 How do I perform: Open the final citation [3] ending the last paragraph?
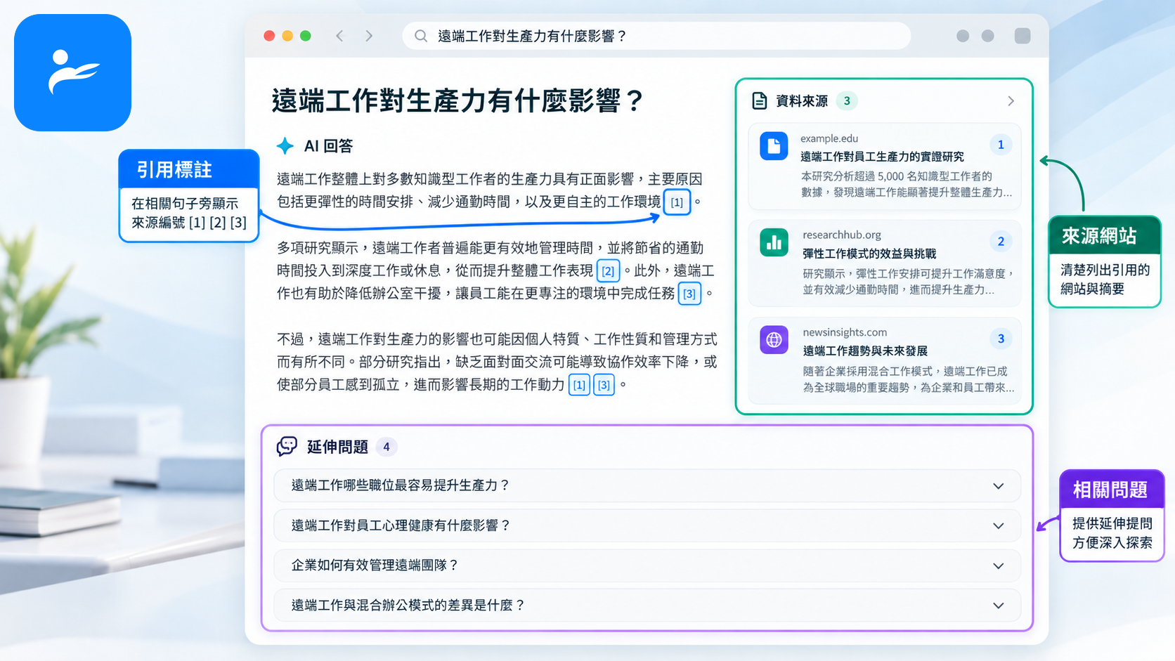(604, 385)
